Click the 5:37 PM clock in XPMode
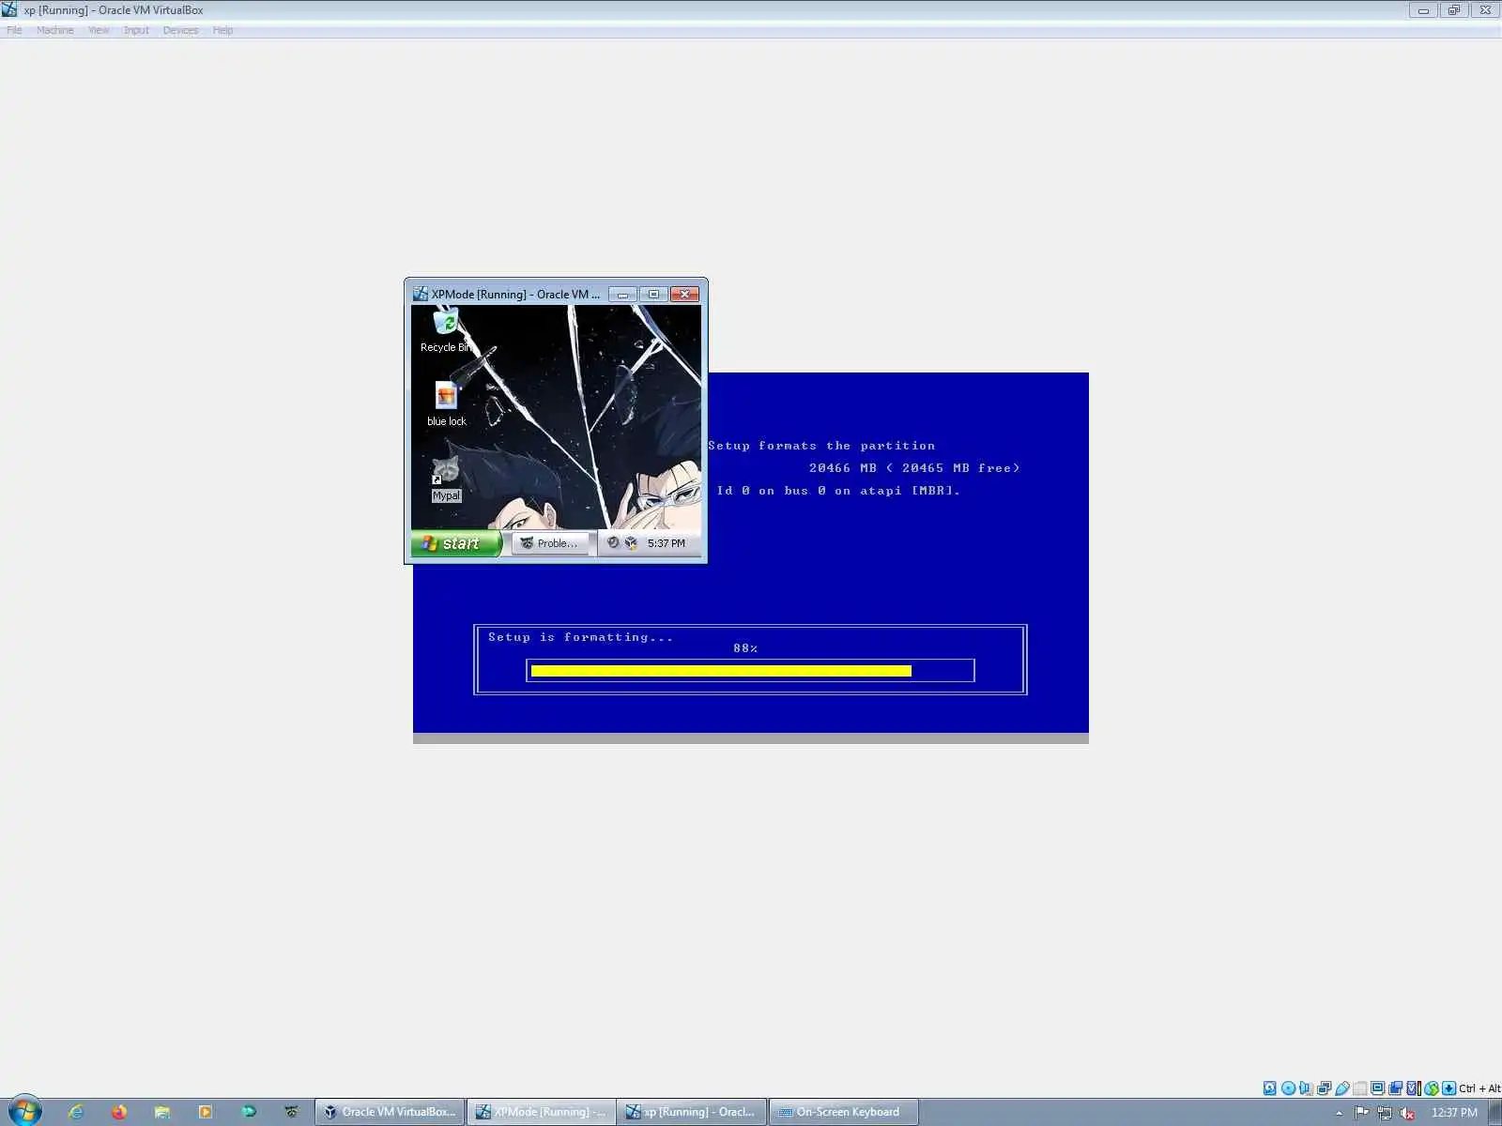 point(667,543)
